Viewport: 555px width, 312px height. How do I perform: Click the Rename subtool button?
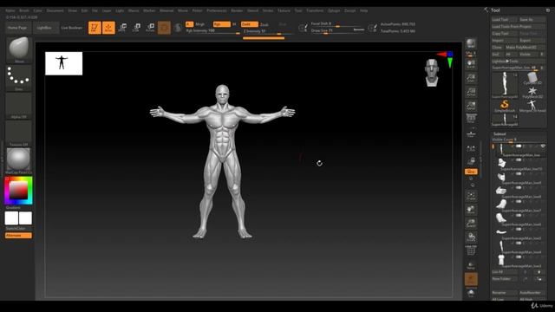tap(505, 293)
